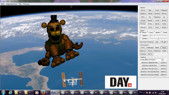The image size is (169, 95).
Task: Open the Файл menu
Action: (x=3, y=4)
